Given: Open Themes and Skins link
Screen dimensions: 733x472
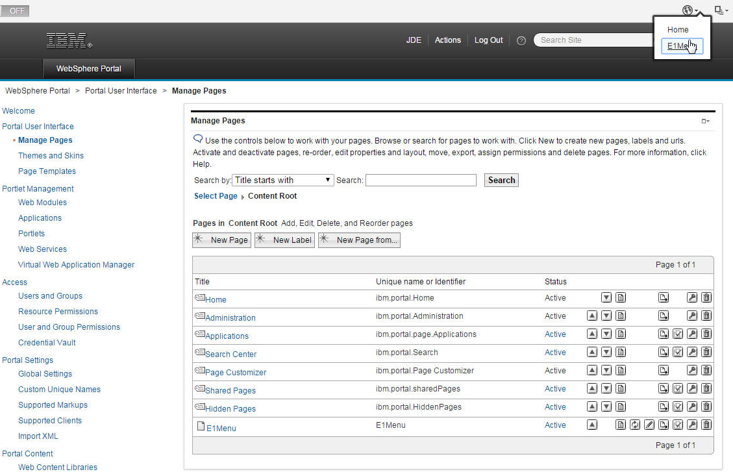Looking at the screenshot, I should 51,156.
